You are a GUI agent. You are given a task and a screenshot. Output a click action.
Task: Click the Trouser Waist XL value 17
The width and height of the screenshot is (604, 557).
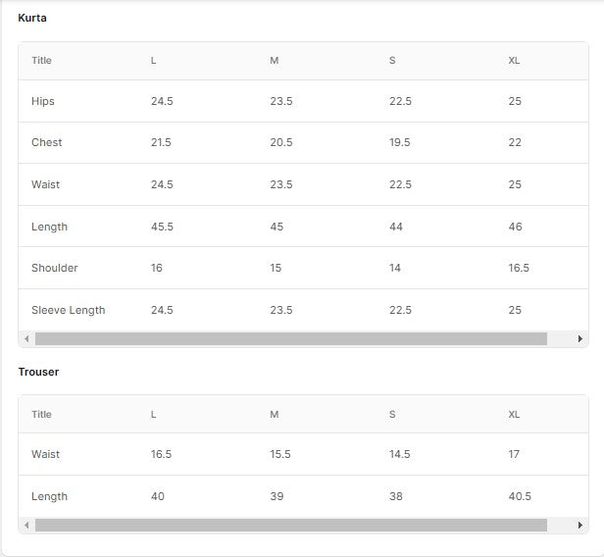(514, 454)
